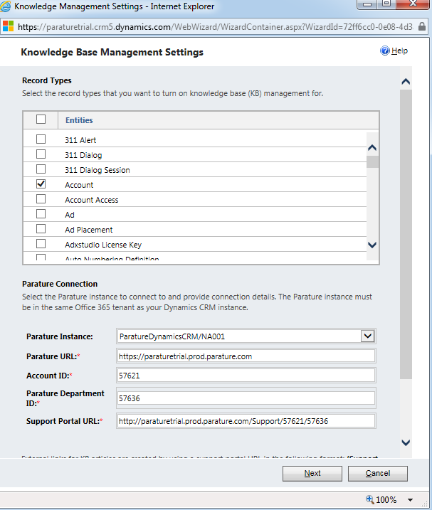Select the Ad entity checkbox
The image size is (432, 510).
[x=41, y=213]
